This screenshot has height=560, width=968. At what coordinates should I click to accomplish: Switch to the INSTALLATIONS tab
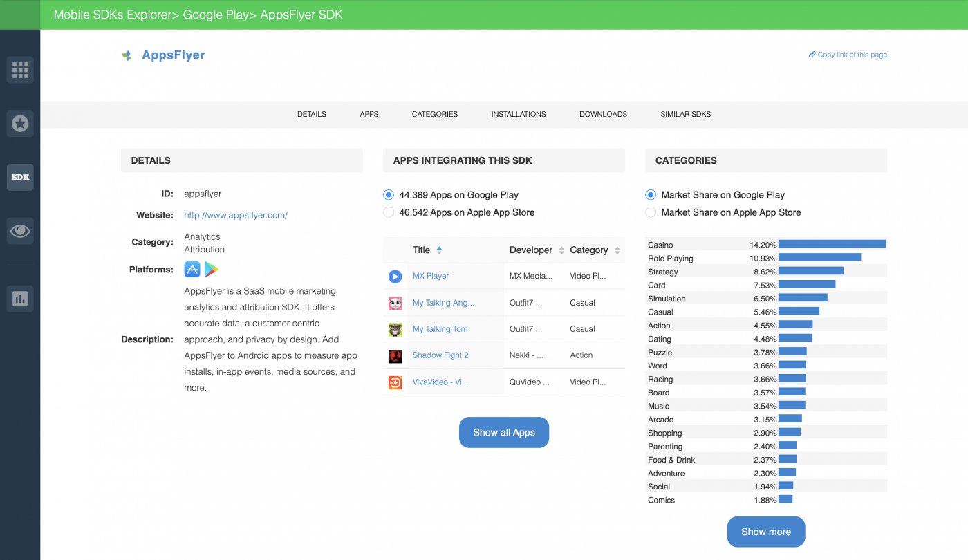519,114
